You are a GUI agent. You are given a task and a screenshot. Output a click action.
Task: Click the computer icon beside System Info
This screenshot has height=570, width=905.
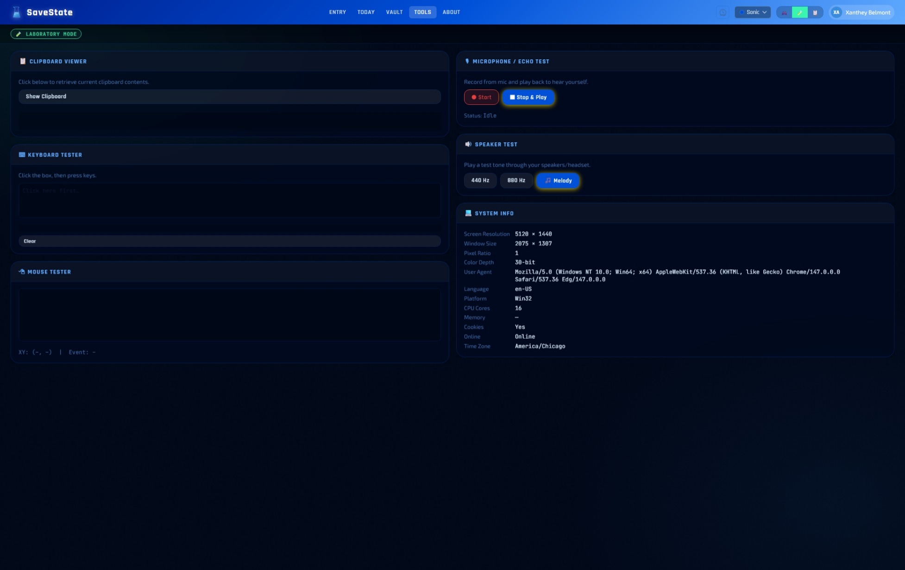tap(468, 213)
